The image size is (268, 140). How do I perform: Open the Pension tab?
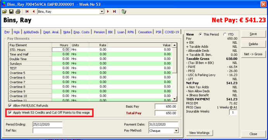tap(99, 32)
